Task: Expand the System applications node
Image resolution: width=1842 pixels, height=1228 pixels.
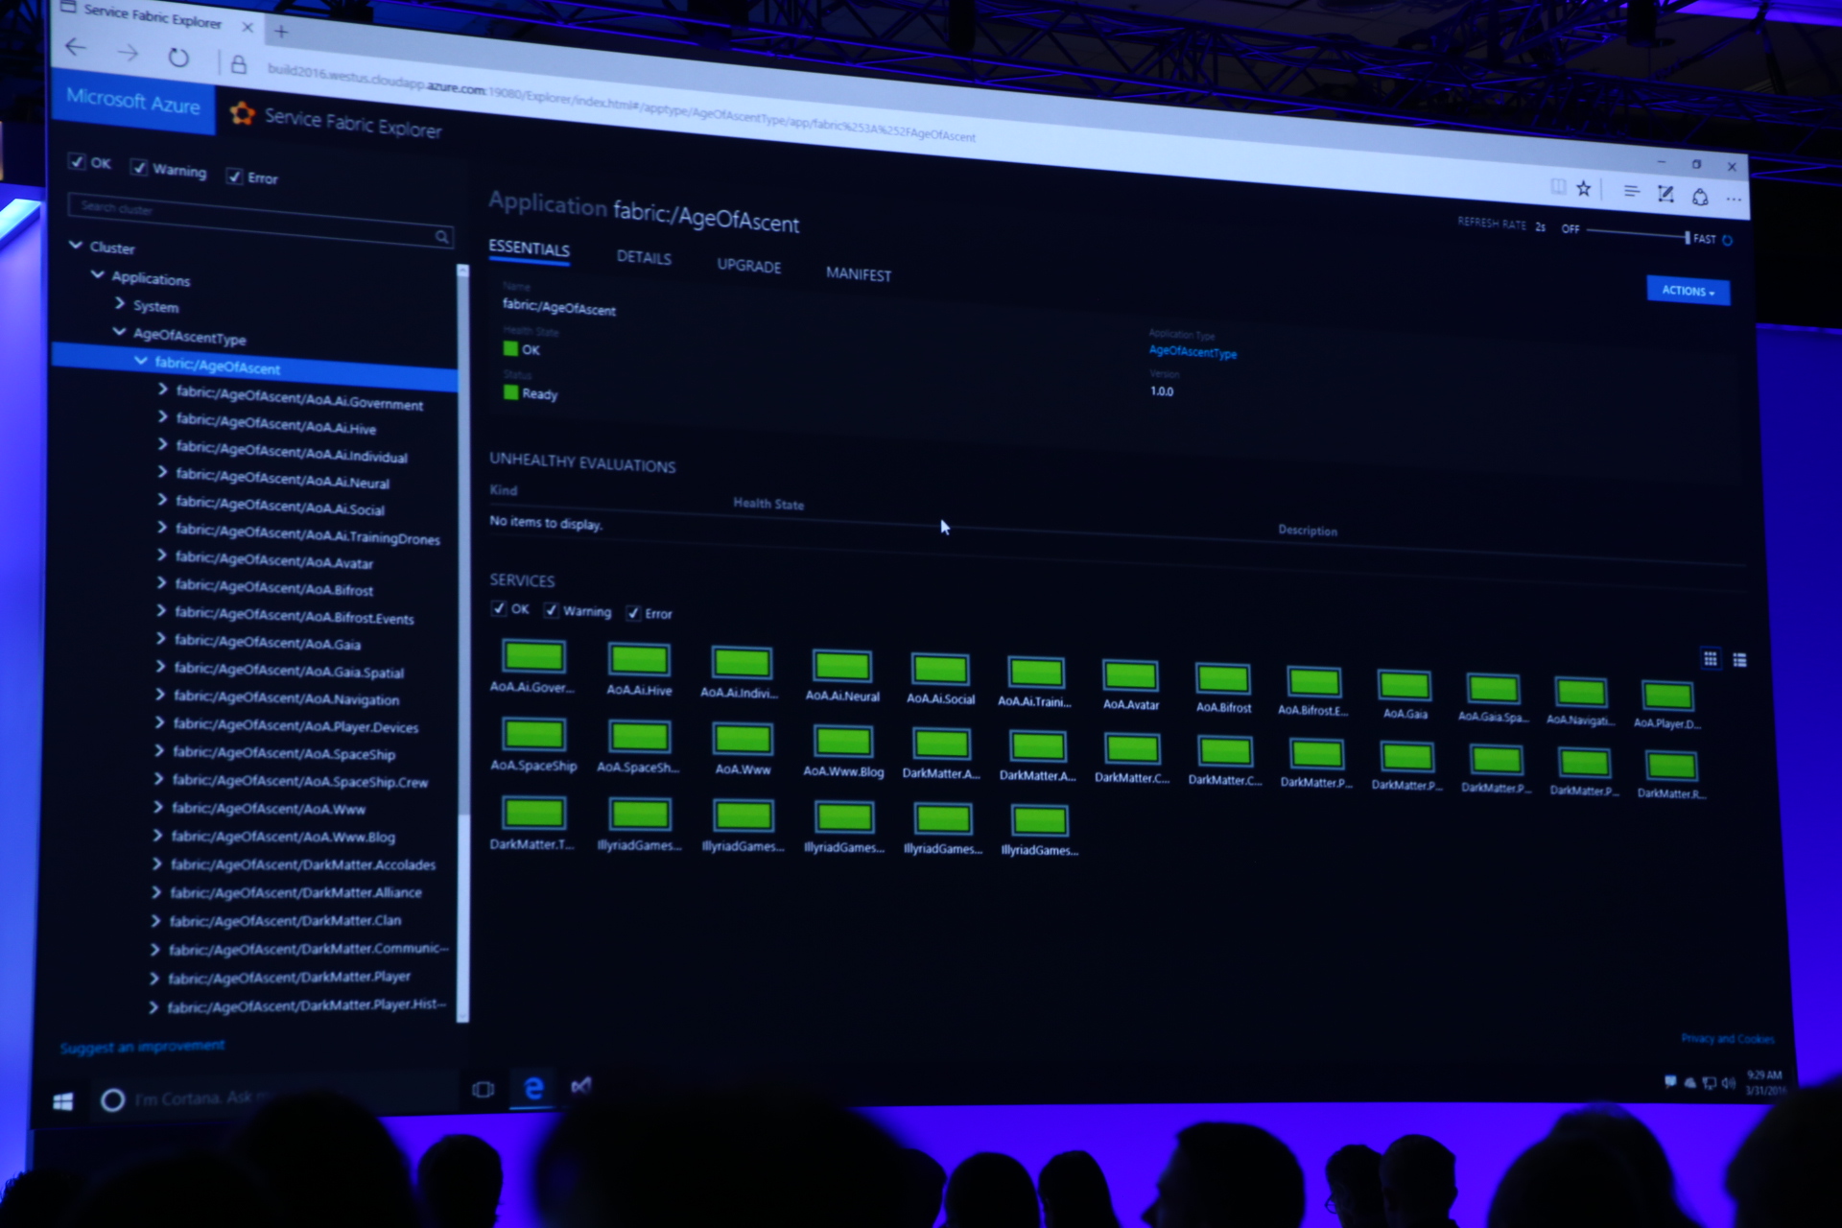Action: point(120,303)
